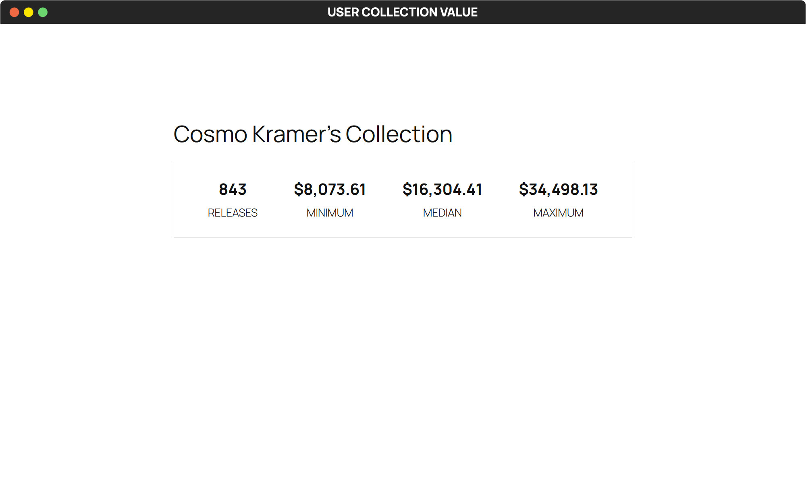This screenshot has width=806, height=483.
Task: Click the yellow minimize traffic light icon
Action: pyautogui.click(x=28, y=12)
